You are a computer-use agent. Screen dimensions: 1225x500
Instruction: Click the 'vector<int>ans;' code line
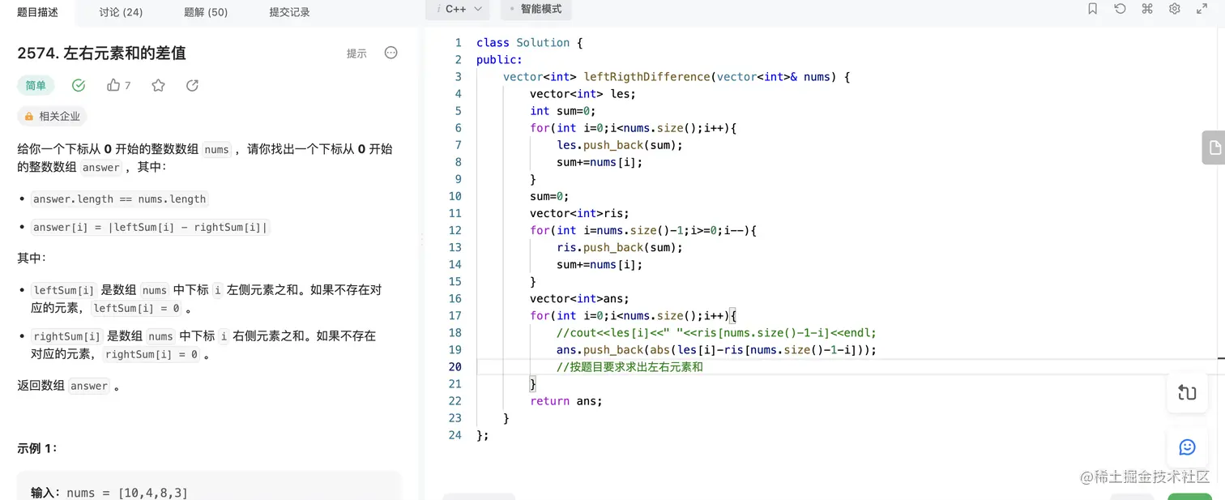pos(579,299)
